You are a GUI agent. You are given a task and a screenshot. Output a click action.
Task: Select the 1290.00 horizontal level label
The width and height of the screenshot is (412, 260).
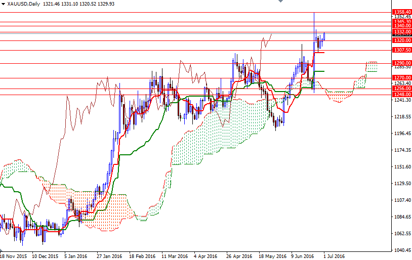401,63
